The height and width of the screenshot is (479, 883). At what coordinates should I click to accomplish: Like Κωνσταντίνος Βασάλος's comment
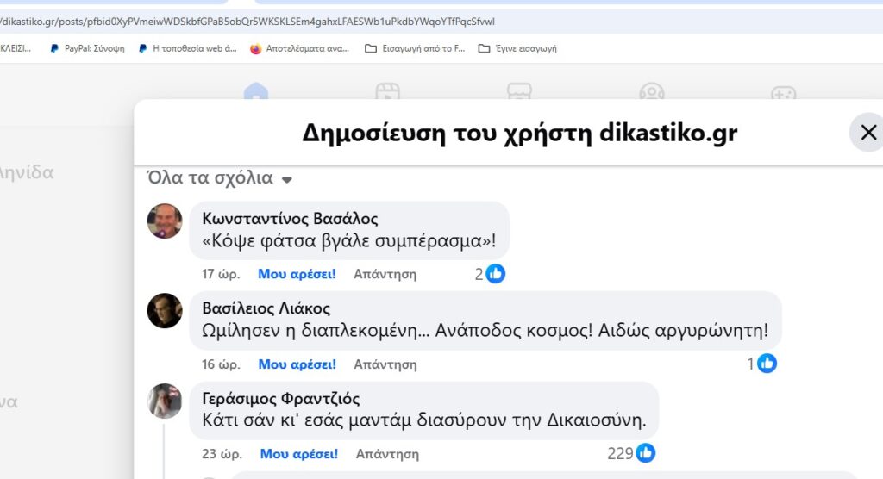[x=297, y=274]
